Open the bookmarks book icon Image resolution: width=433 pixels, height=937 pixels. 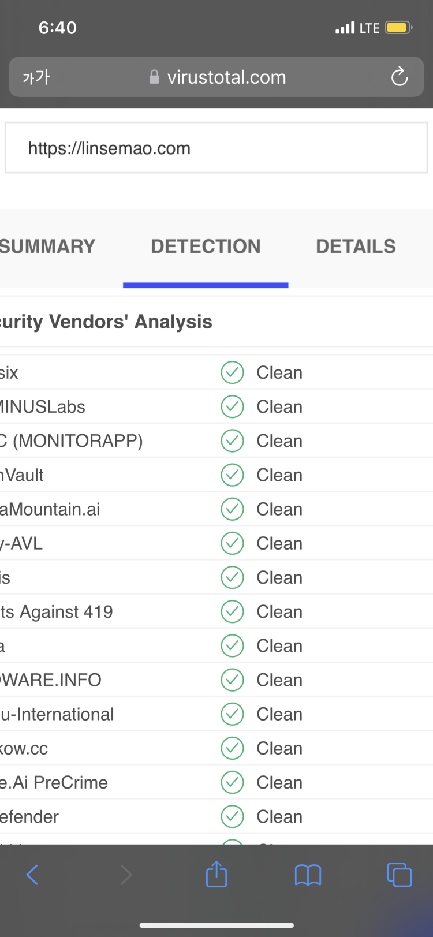pyautogui.click(x=308, y=875)
